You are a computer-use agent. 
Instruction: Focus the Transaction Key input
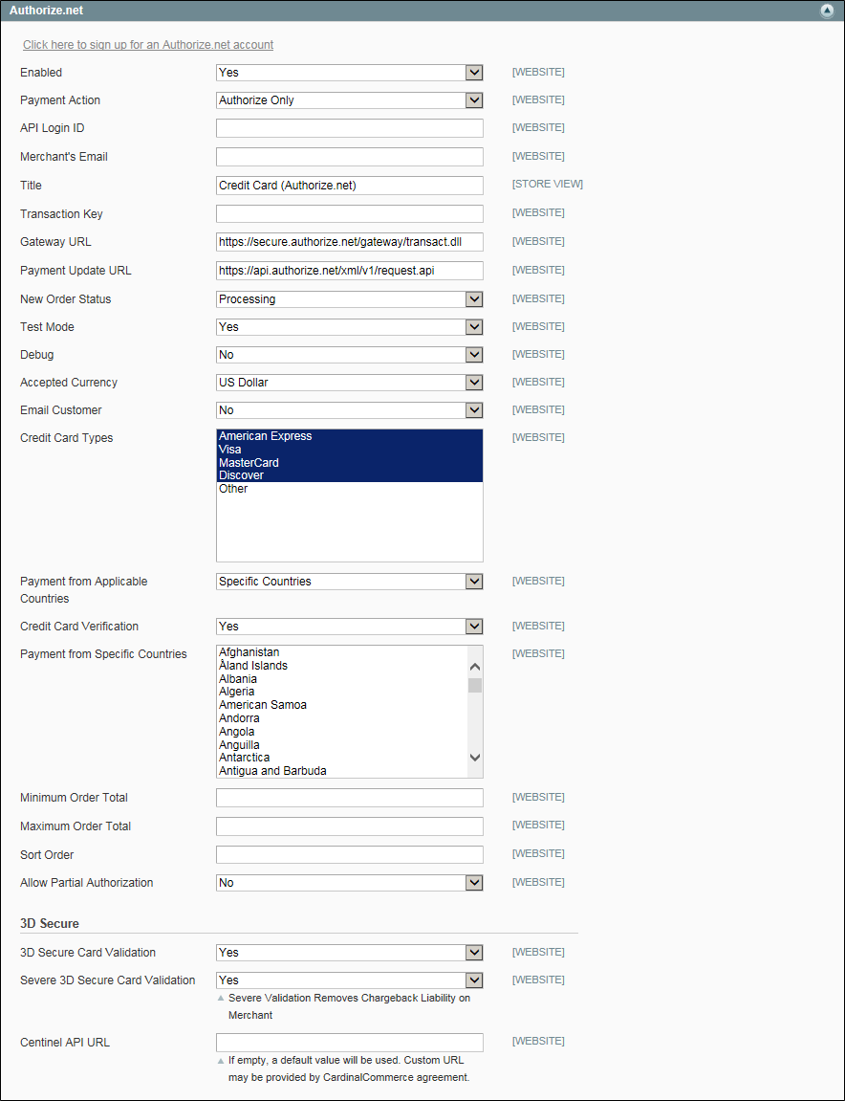(350, 213)
